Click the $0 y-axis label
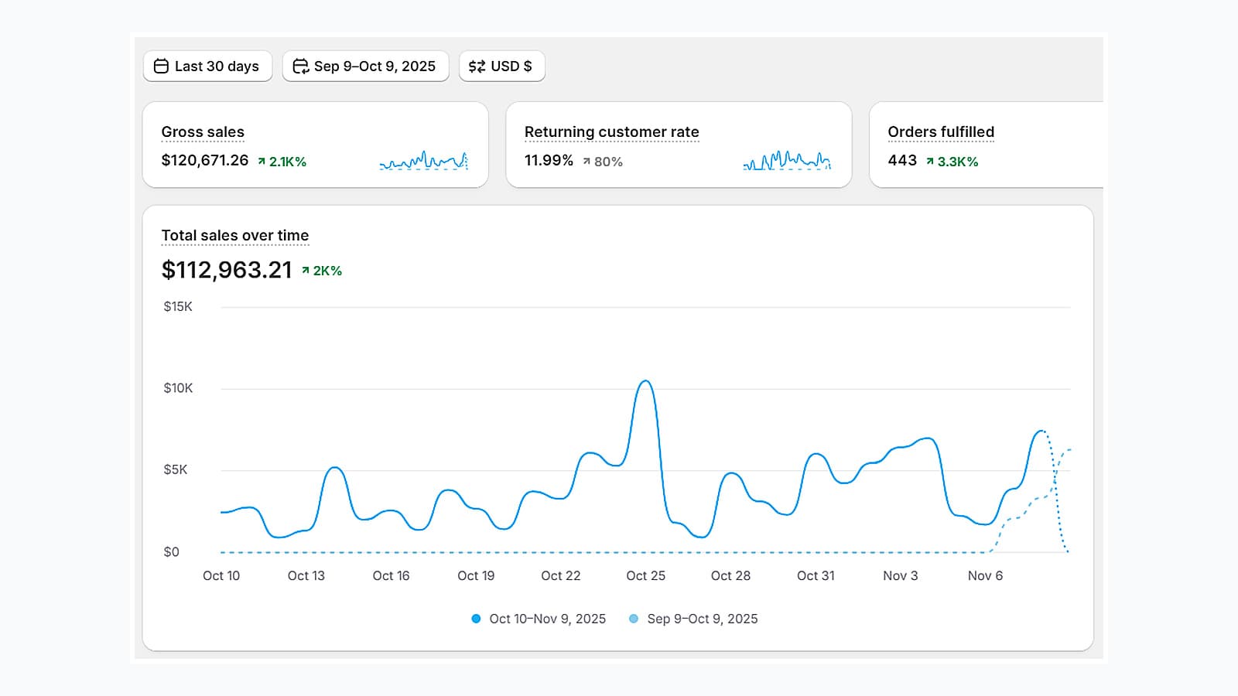 coord(171,551)
